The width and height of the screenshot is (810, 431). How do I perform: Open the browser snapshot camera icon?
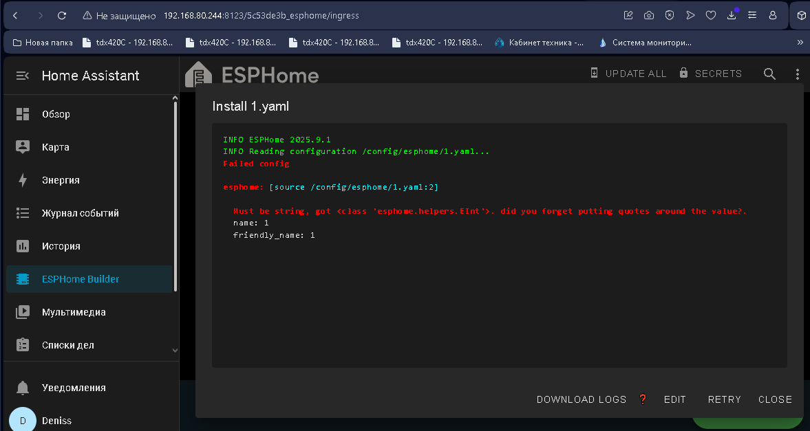[649, 15]
